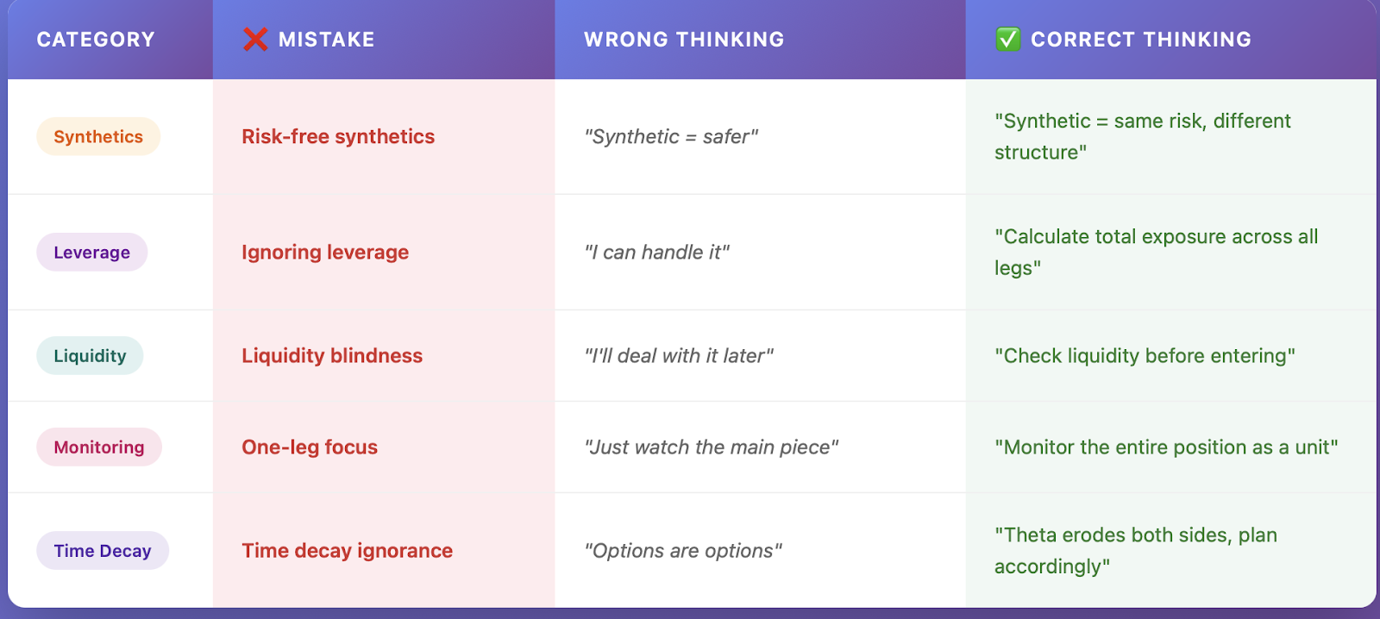The image size is (1380, 619).
Task: Click the Liquidity category badge
Action: 90,356
